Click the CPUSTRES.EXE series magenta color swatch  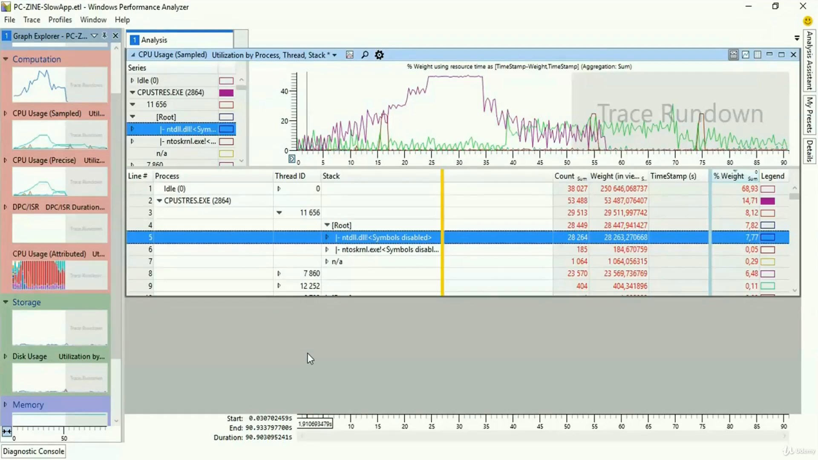tap(226, 93)
